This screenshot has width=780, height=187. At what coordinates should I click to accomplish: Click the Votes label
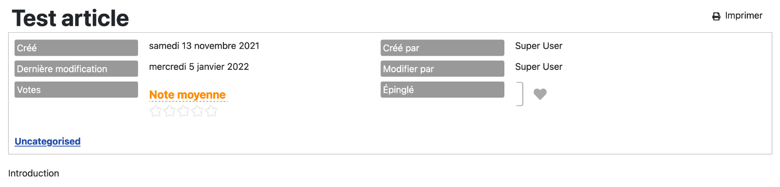(x=76, y=90)
